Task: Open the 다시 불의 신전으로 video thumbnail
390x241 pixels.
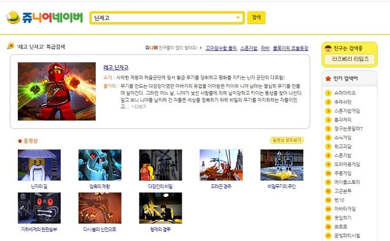Action: click(x=100, y=208)
